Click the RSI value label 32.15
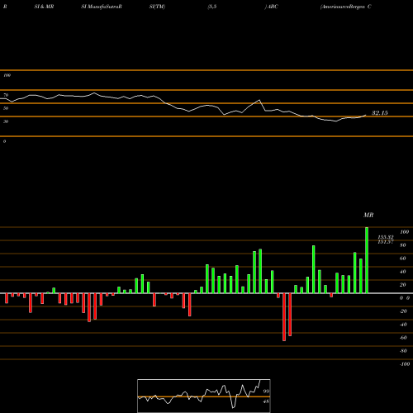Screen dimensions: 413x413 (380, 113)
